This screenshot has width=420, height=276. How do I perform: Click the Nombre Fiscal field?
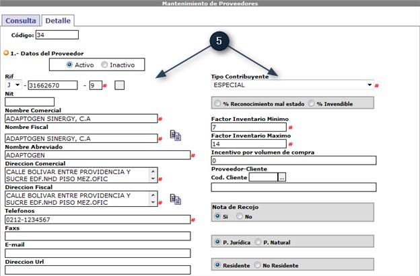(81, 138)
